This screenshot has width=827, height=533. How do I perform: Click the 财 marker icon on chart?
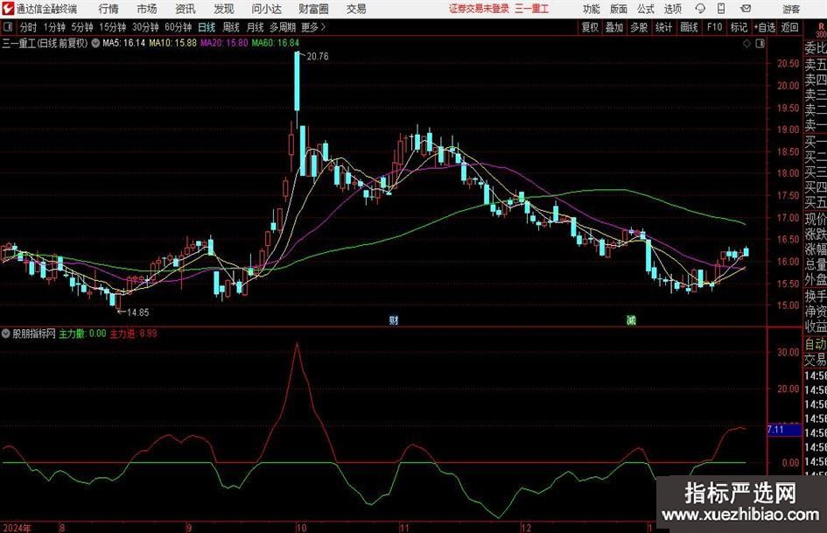(x=394, y=319)
